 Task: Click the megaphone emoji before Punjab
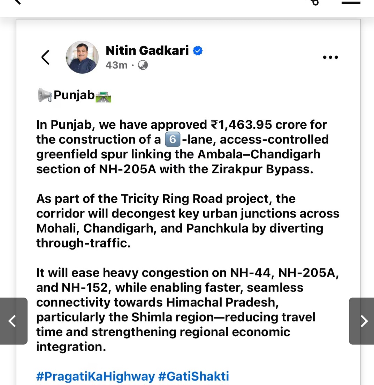(x=45, y=95)
